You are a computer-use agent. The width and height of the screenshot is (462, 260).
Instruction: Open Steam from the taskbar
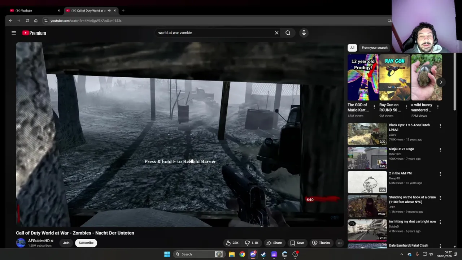click(x=263, y=254)
